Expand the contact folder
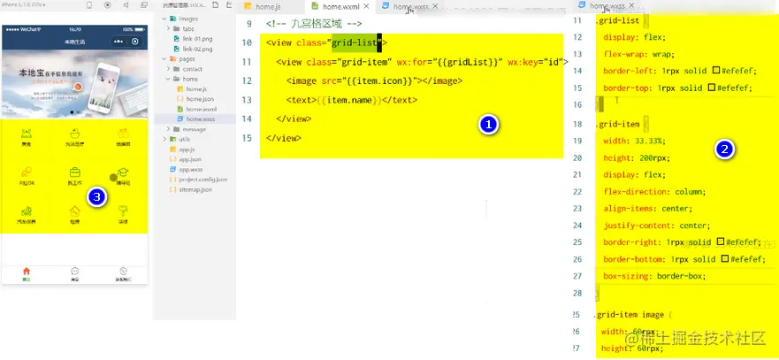 (169, 69)
